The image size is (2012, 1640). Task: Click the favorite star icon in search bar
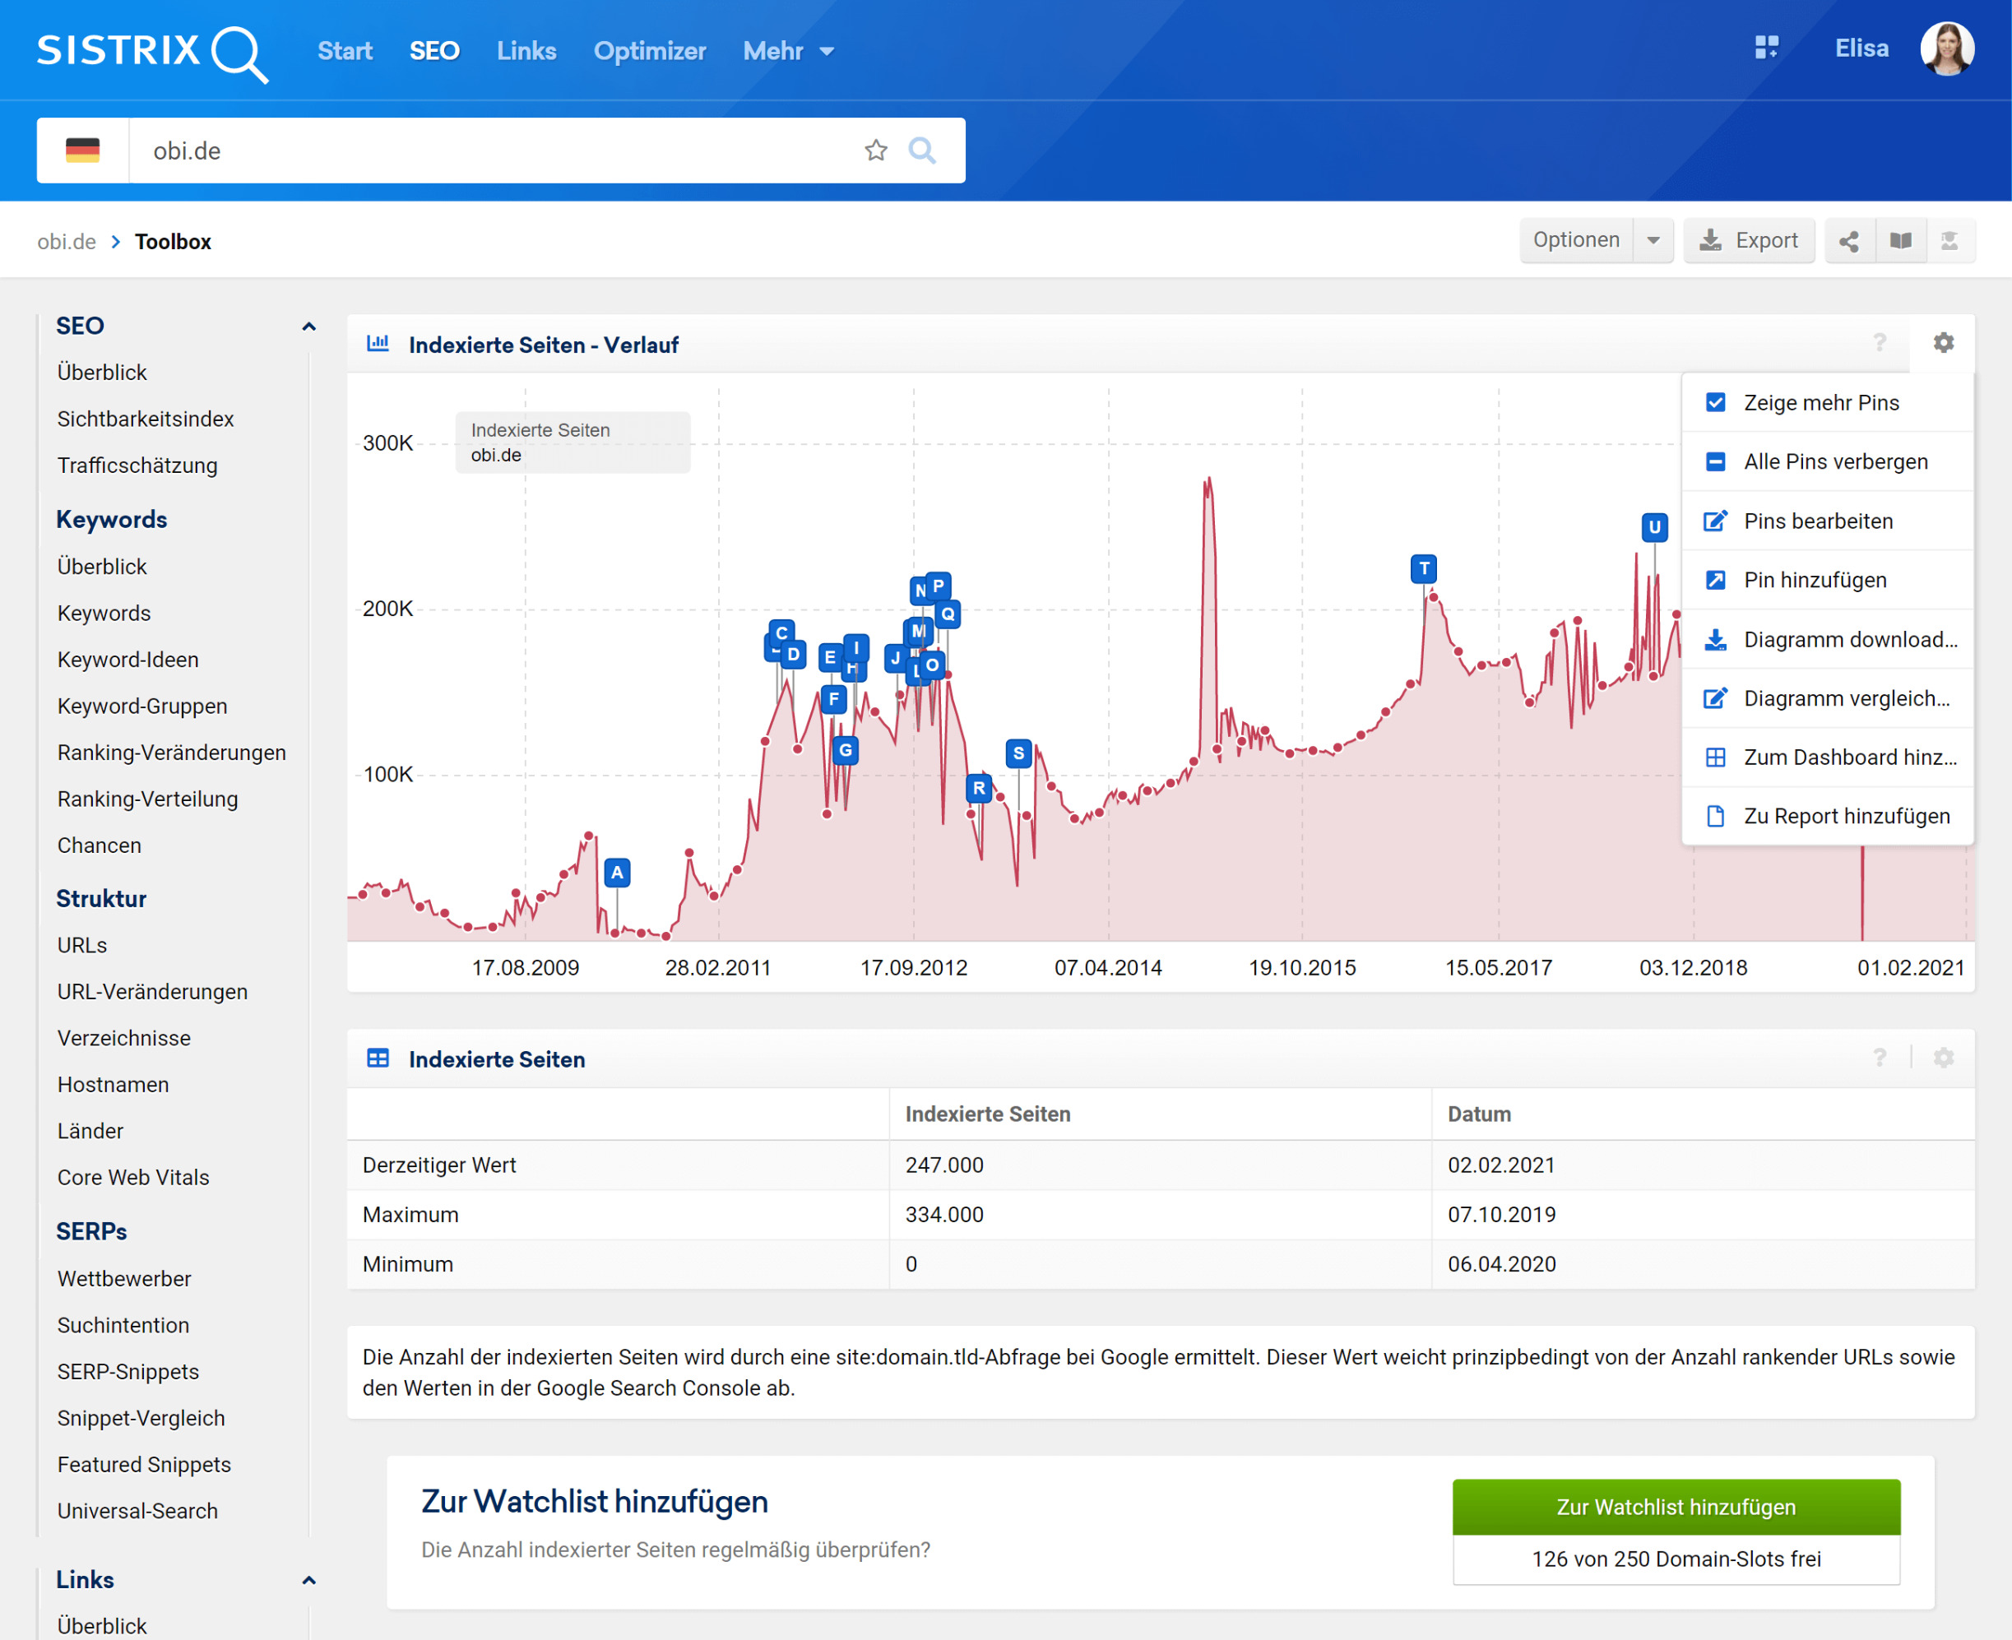tap(876, 151)
